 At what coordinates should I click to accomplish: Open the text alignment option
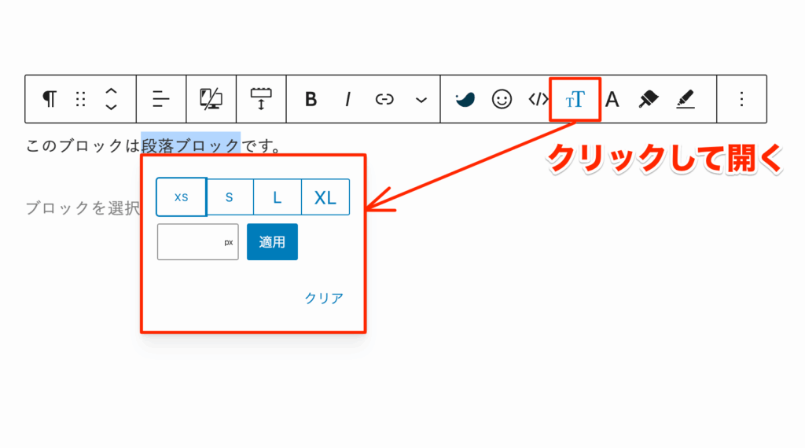[x=160, y=99]
